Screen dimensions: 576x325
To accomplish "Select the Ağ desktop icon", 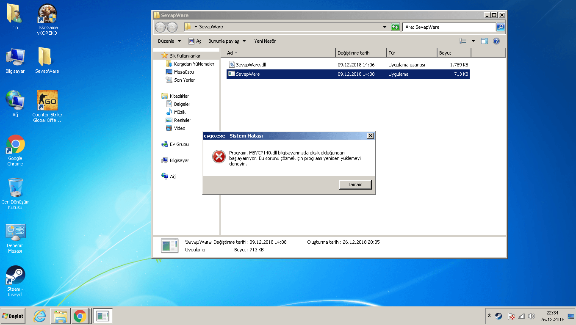I will pyautogui.click(x=15, y=104).
